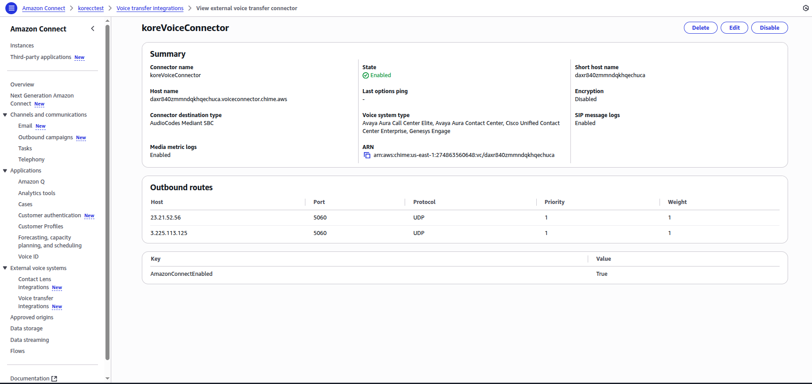Click the Priority column header
The width and height of the screenshot is (812, 384).
tap(554, 202)
